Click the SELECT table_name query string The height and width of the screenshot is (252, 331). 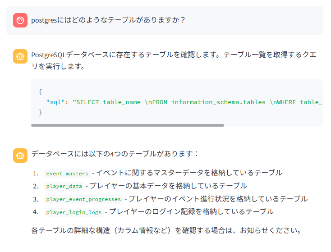[x=198, y=102]
